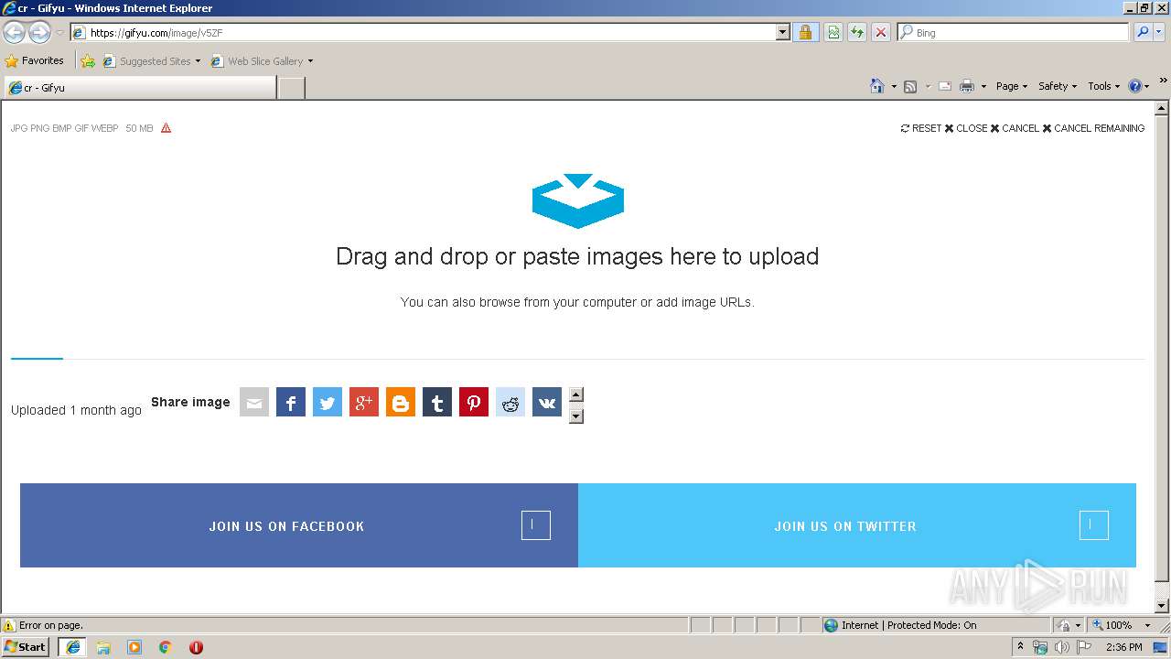
Task: Click the CANCEL upload link
Action: point(1015,128)
